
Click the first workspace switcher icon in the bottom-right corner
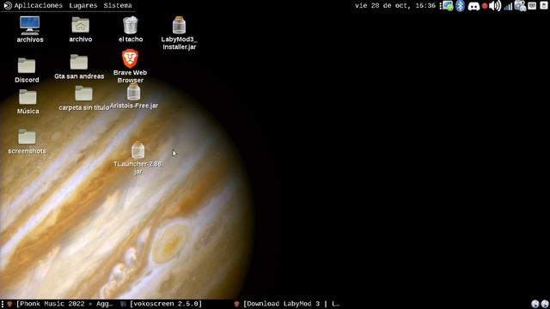(535, 304)
